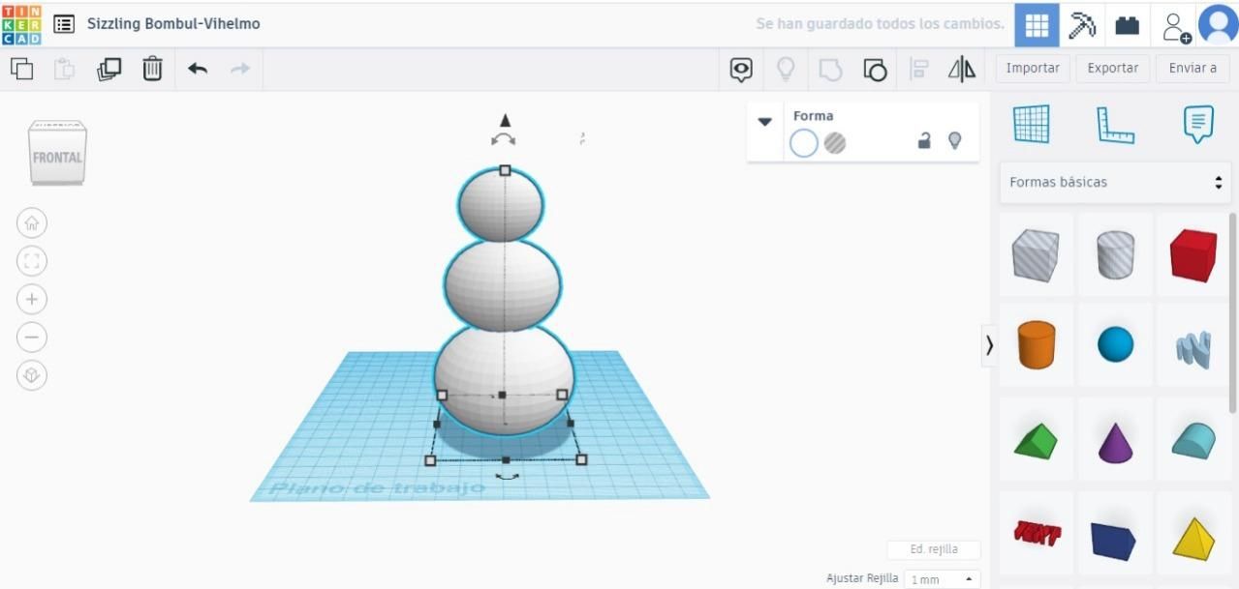The height and width of the screenshot is (589, 1239).
Task: Click the Home view button
Action: 32,223
